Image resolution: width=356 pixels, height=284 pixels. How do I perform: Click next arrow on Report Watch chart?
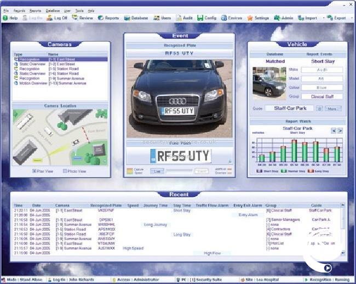click(x=340, y=130)
